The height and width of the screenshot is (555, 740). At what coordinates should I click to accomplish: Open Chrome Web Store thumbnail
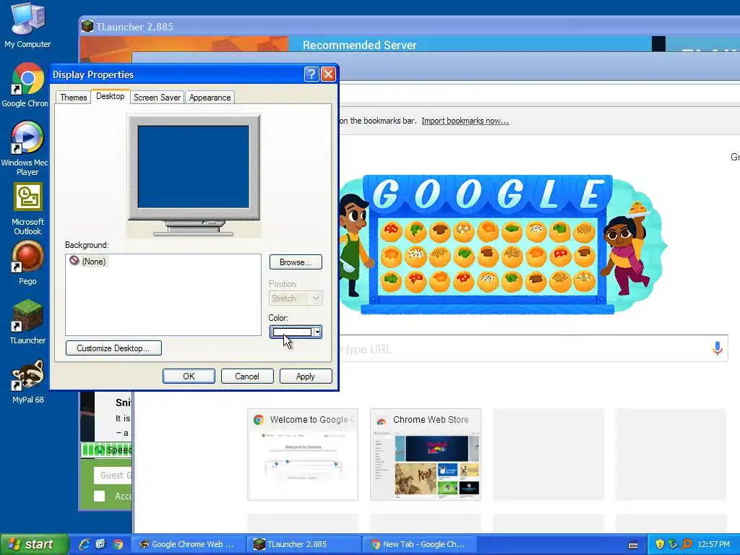[425, 455]
